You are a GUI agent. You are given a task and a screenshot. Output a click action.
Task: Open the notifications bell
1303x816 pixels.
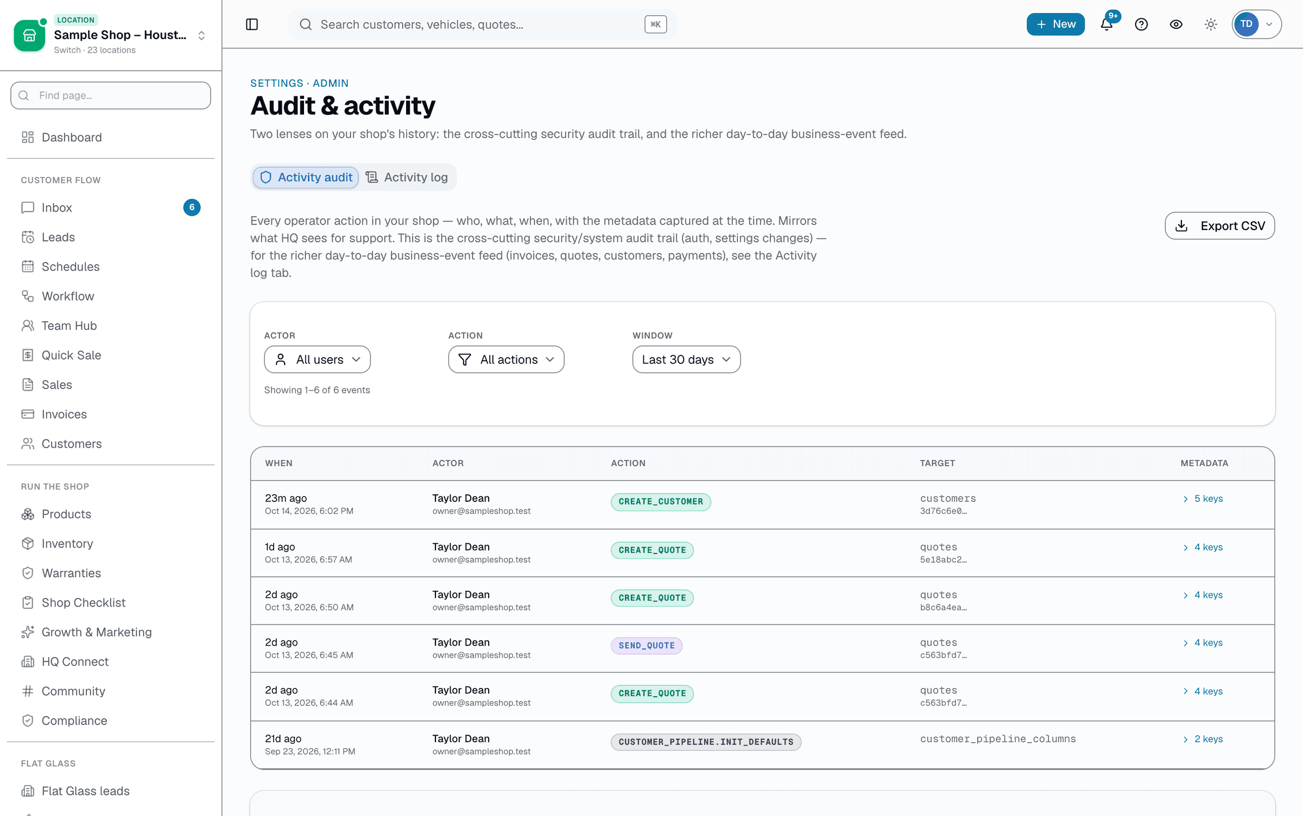point(1106,24)
